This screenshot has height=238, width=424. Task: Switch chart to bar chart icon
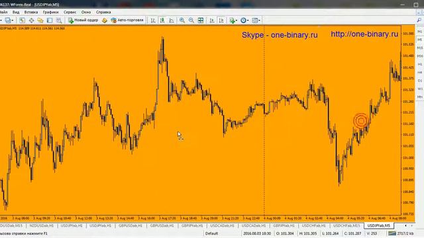click(153, 20)
